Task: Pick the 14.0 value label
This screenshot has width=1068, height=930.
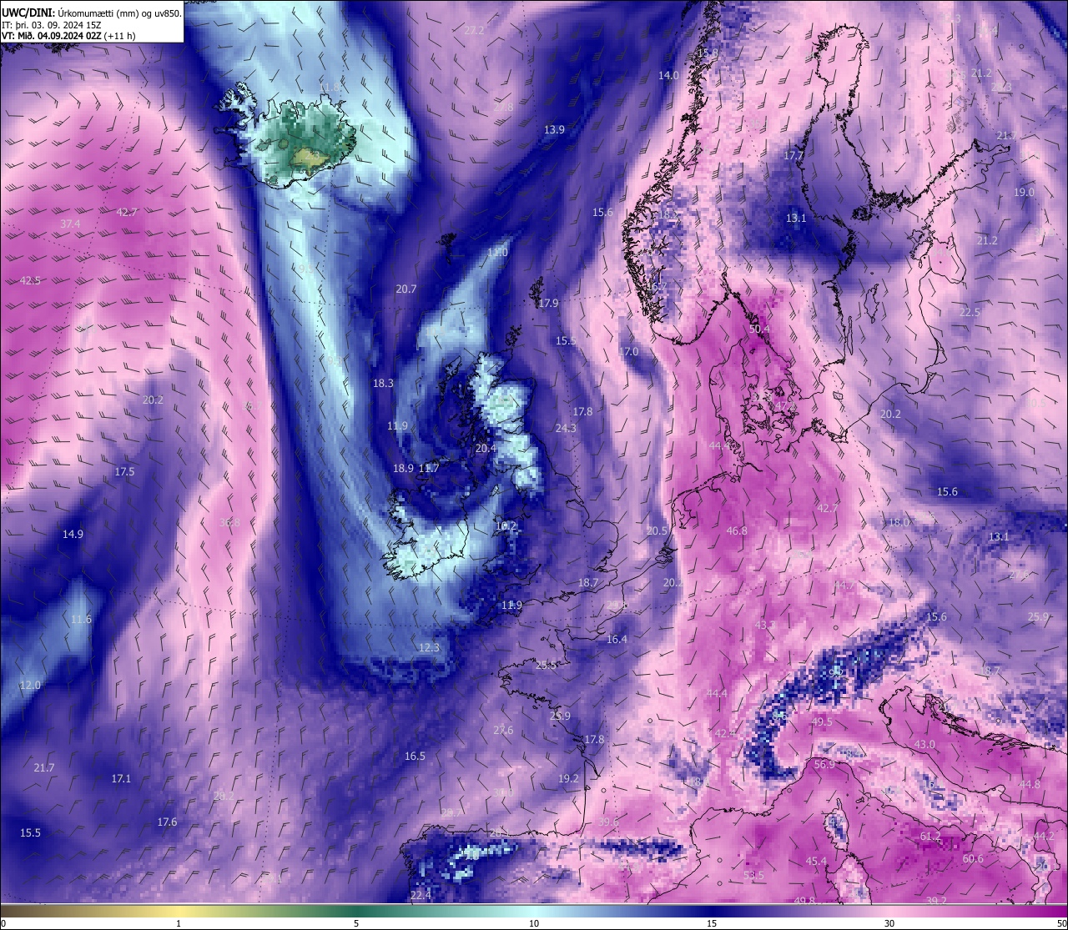Action: [668, 75]
